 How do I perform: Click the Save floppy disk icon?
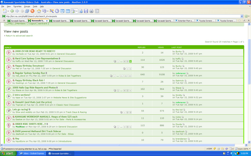click(86, 11)
